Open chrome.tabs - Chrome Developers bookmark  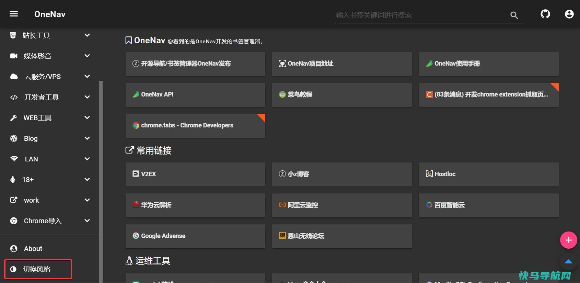tap(195, 126)
